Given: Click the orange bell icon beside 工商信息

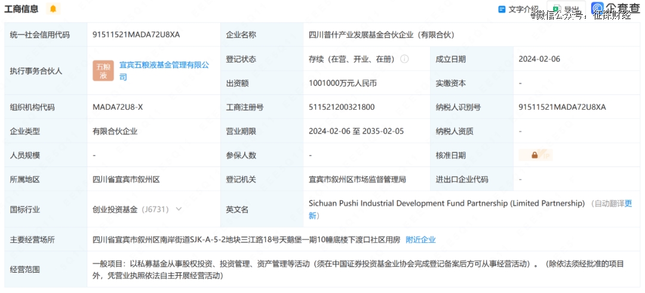Looking at the screenshot, I should 53,8.
